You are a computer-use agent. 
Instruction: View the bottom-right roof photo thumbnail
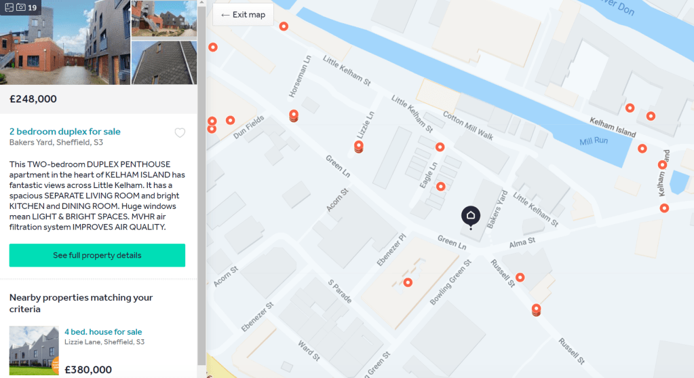pyautogui.click(x=163, y=62)
